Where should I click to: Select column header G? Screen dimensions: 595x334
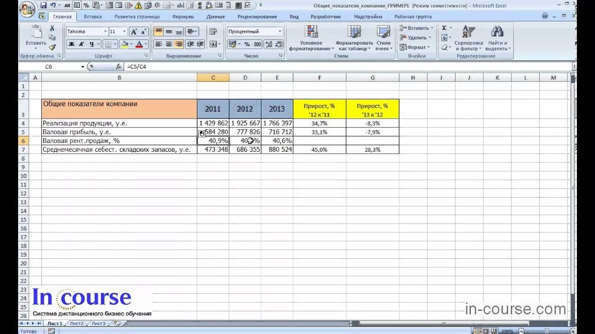pos(372,77)
